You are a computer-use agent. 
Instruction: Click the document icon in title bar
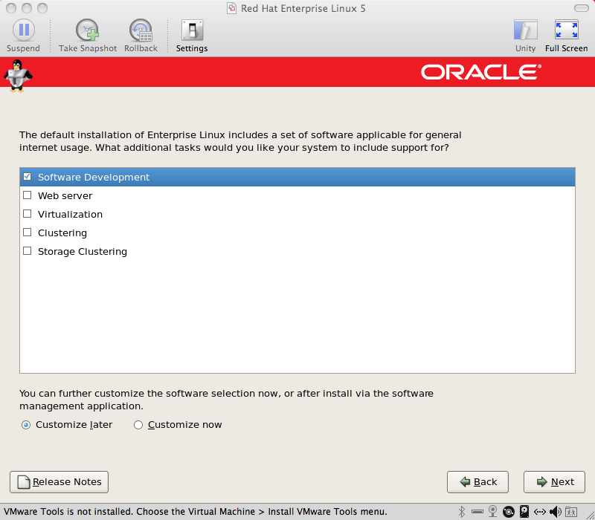231,8
